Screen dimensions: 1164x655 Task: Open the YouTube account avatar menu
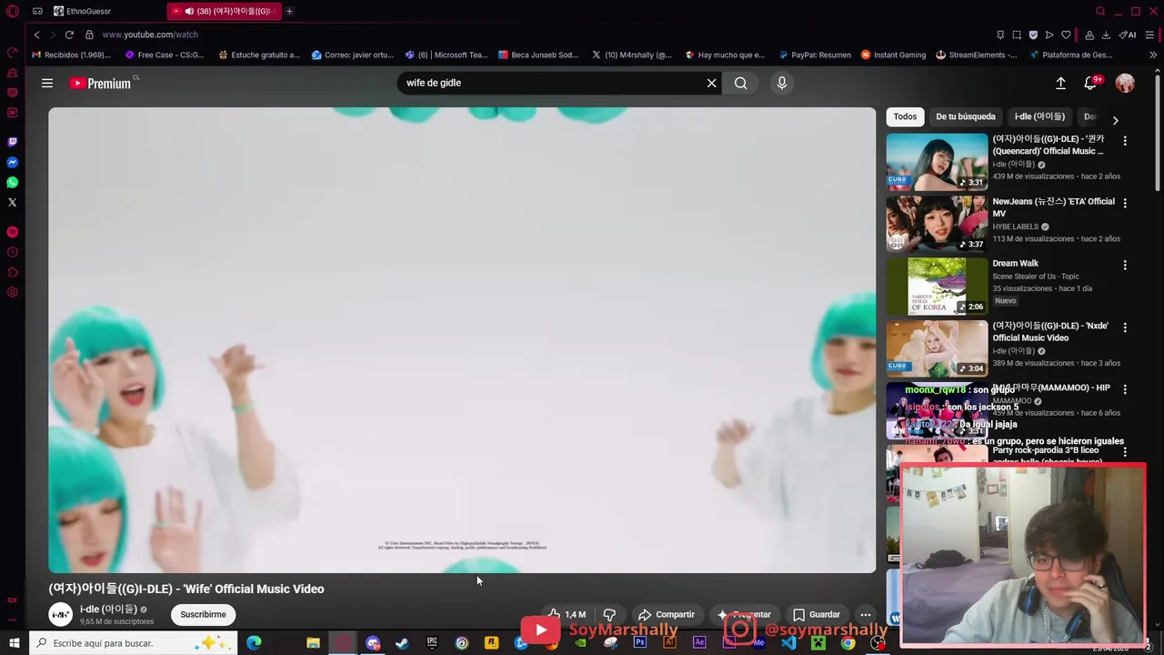[x=1125, y=83]
